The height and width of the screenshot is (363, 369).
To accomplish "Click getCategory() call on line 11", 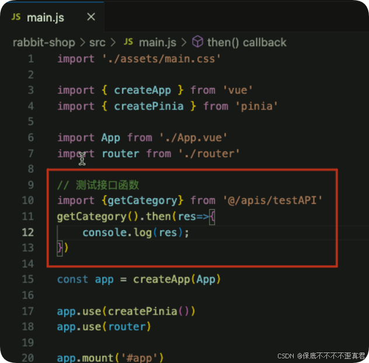I will pyautogui.click(x=98, y=217).
